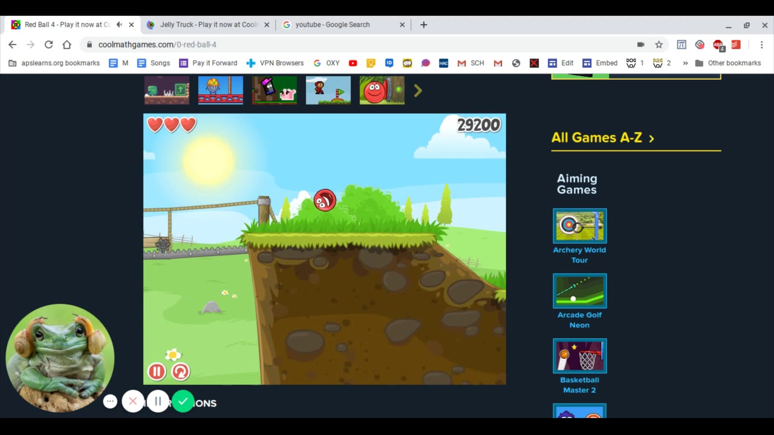Open the YouTube bookmark icon
Viewport: 774px width, 435px height.
(353, 63)
